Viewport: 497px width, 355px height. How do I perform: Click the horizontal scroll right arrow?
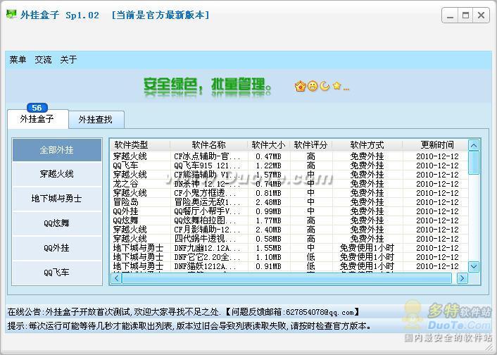click(x=462, y=278)
